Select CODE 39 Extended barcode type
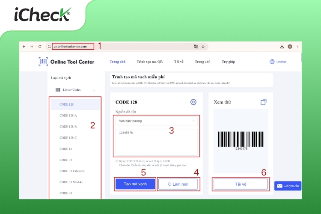Image resolution: width=321 pixels, height=214 pixels. coord(72,171)
